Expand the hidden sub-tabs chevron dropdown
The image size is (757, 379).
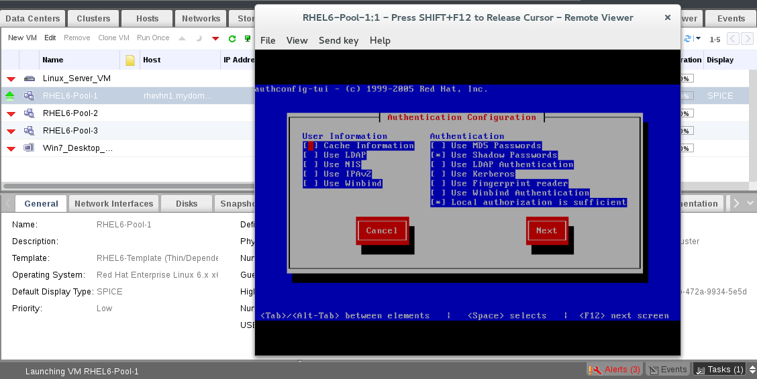pos(750,203)
